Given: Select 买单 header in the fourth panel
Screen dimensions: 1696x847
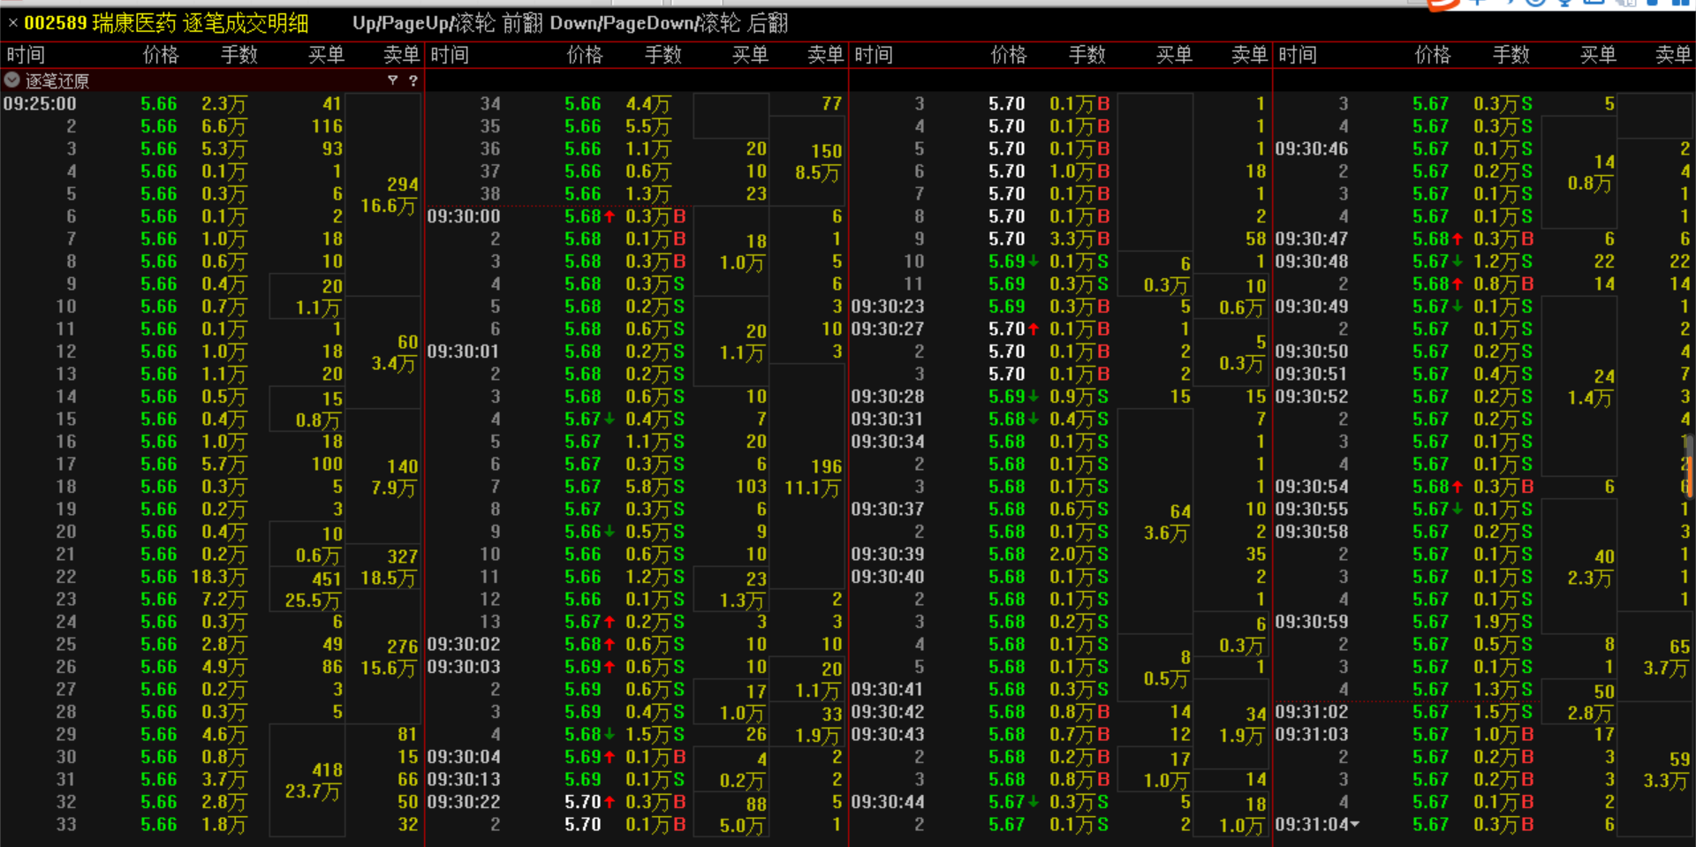Looking at the screenshot, I should tap(1598, 55).
